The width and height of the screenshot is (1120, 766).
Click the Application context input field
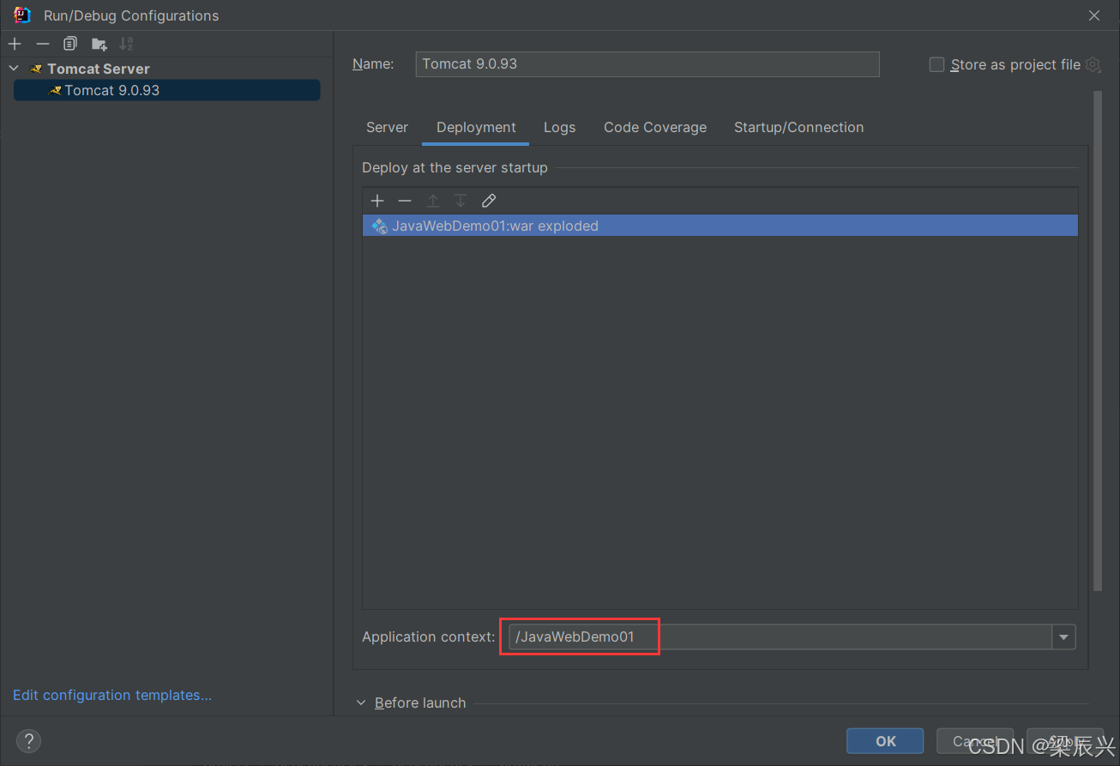click(x=780, y=636)
